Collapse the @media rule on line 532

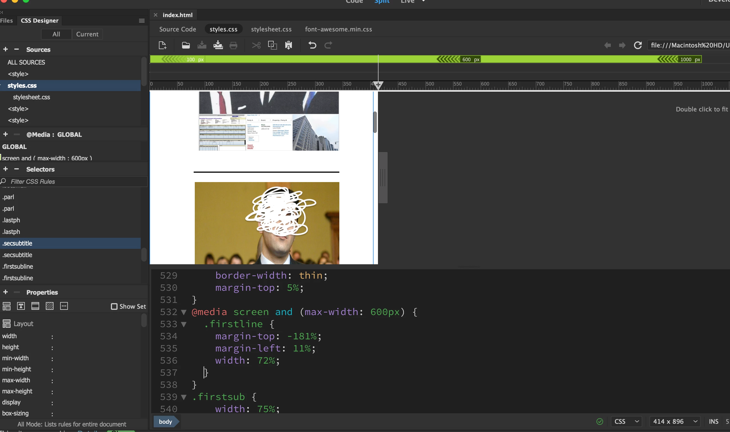(184, 312)
